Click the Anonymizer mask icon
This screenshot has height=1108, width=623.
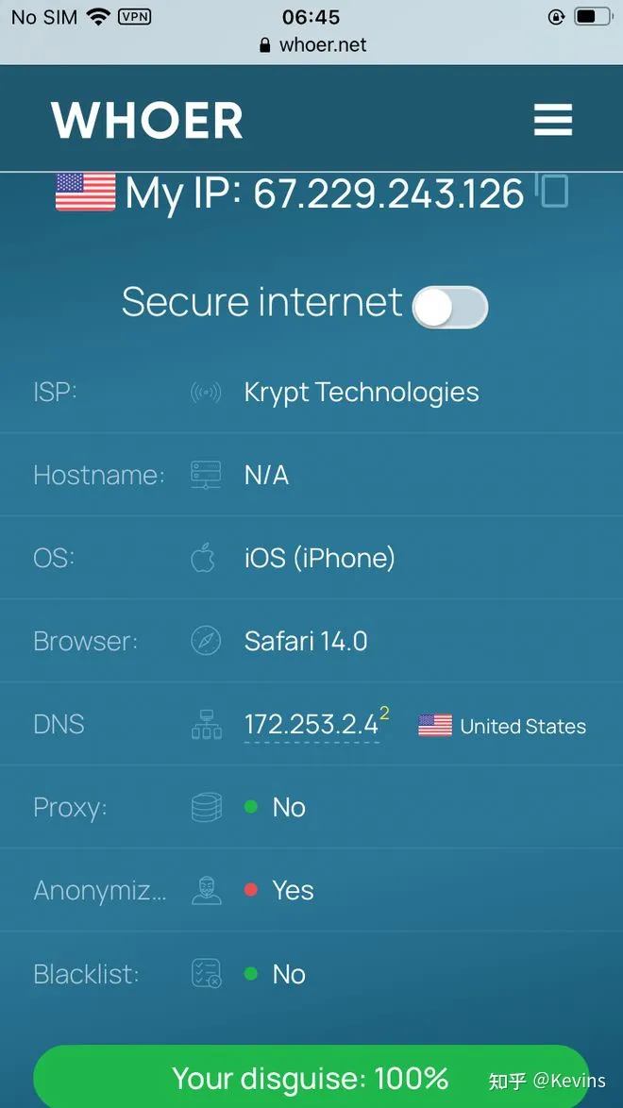click(x=206, y=891)
